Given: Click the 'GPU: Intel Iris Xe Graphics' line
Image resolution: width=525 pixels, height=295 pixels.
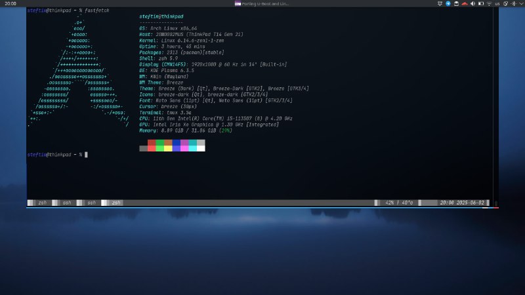Looking at the screenshot, I should point(209,125).
